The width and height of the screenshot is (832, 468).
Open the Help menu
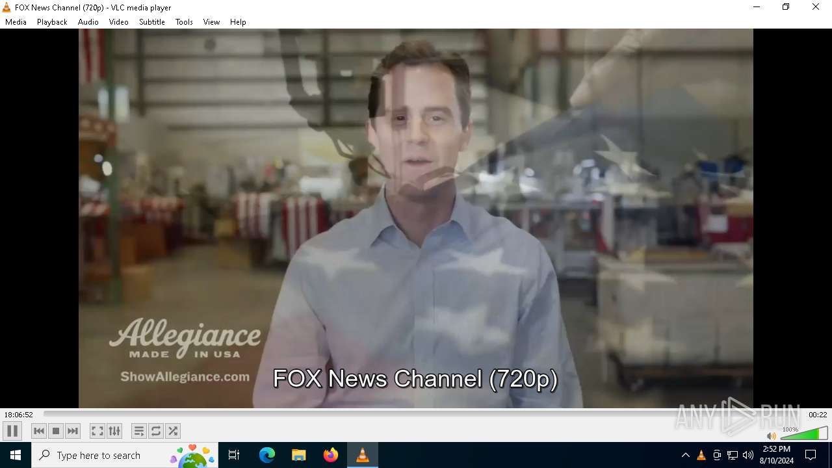(x=238, y=22)
